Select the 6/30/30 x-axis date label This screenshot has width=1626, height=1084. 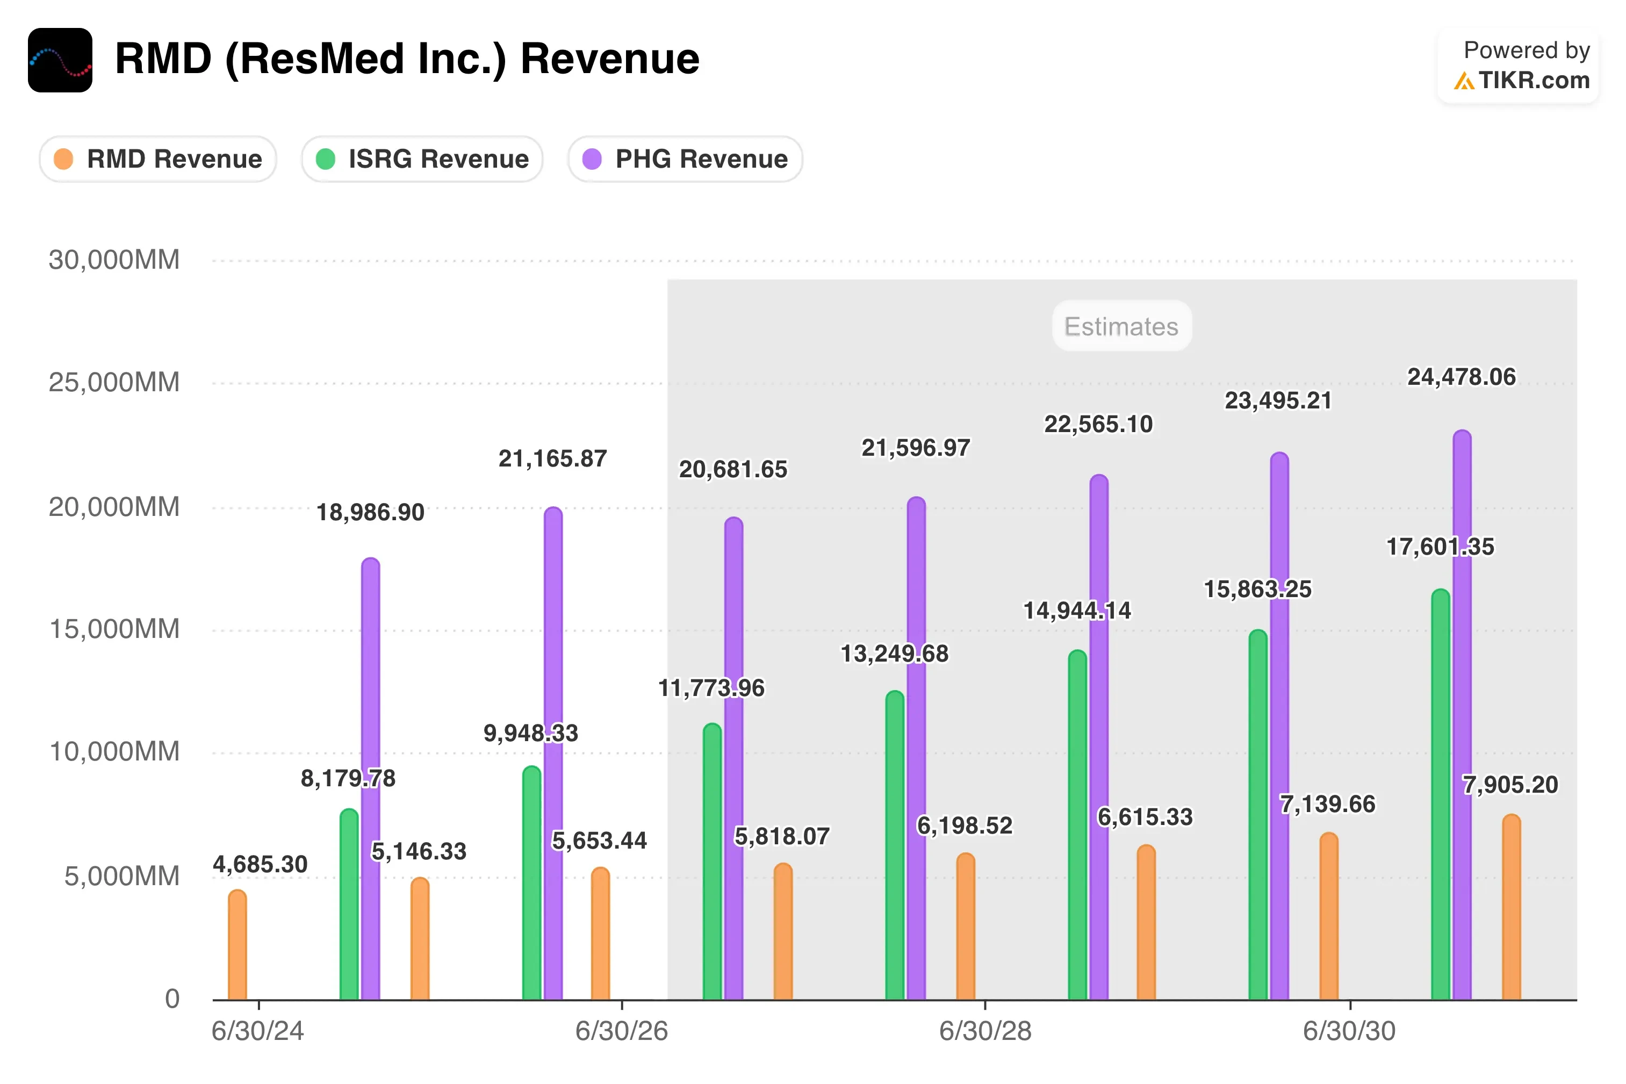[1349, 1031]
